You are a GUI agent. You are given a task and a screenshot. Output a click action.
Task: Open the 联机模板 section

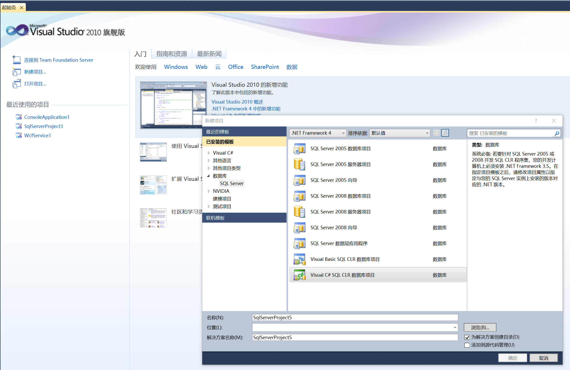tap(244, 218)
